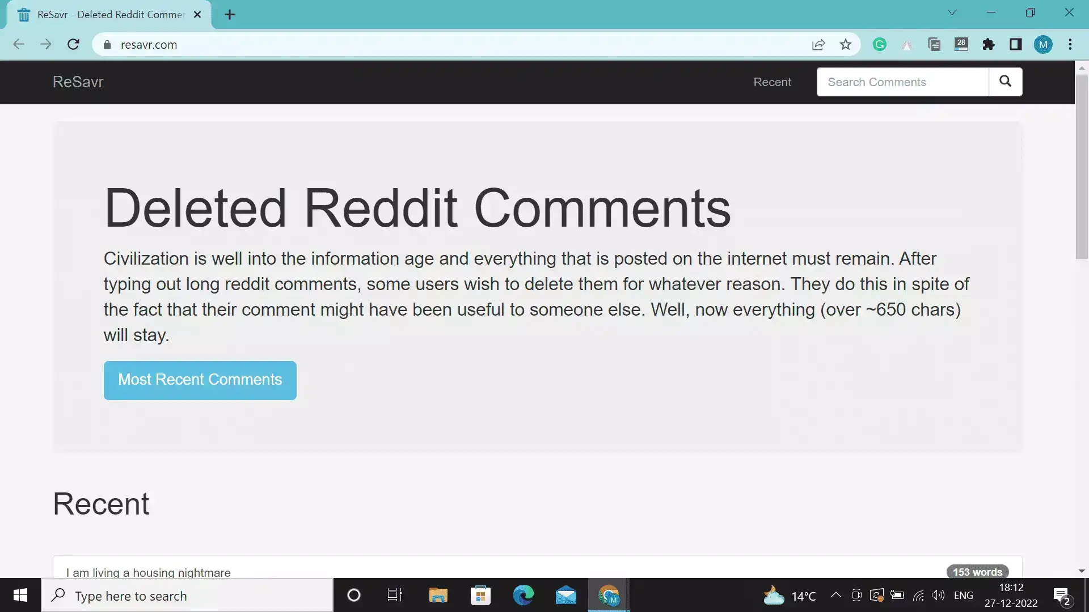Launch Microsoft Edge from the taskbar
Image resolution: width=1089 pixels, height=612 pixels.
pyautogui.click(x=523, y=595)
